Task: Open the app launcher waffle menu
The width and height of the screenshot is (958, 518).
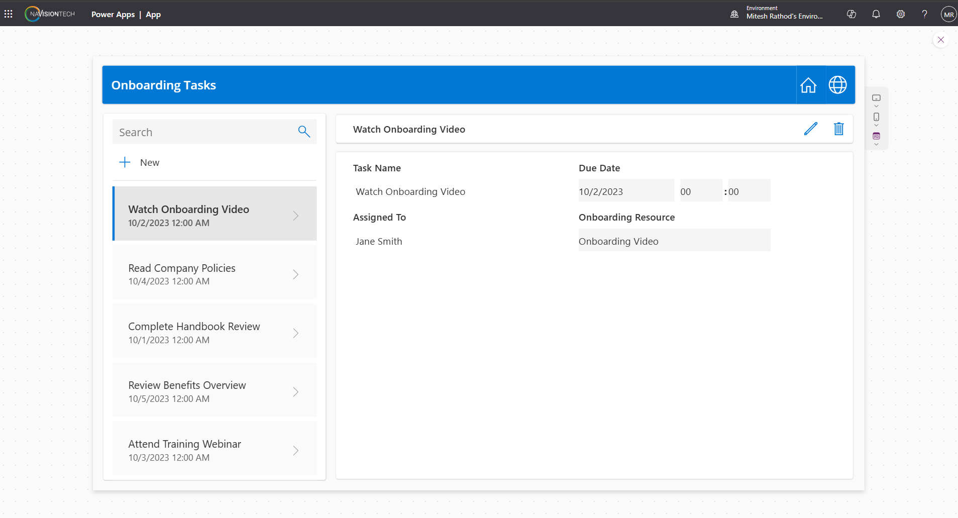Action: click(9, 14)
